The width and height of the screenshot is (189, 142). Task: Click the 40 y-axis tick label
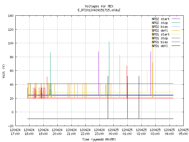[12, 85]
